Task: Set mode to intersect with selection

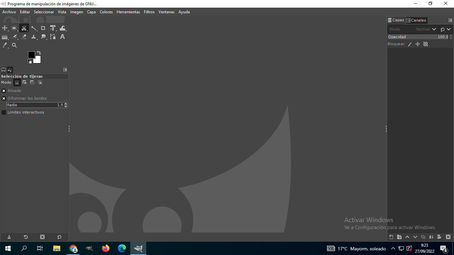Action: tap(40, 82)
